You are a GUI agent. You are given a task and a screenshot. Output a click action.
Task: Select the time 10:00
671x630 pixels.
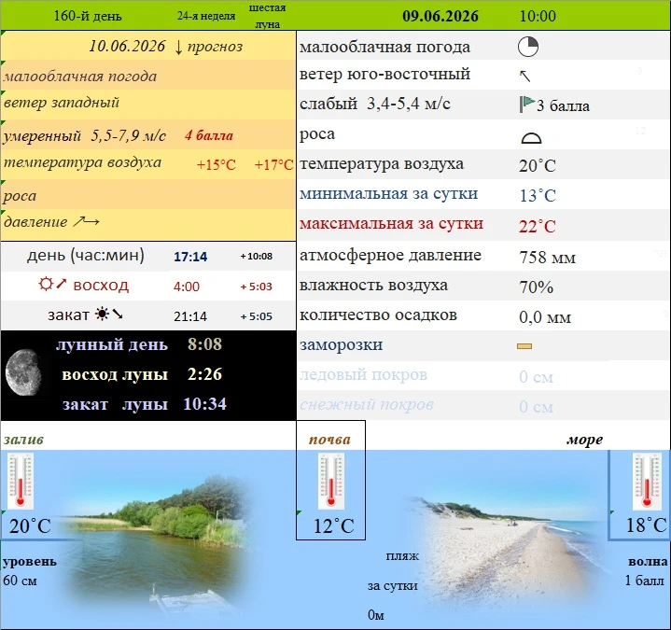point(538,16)
